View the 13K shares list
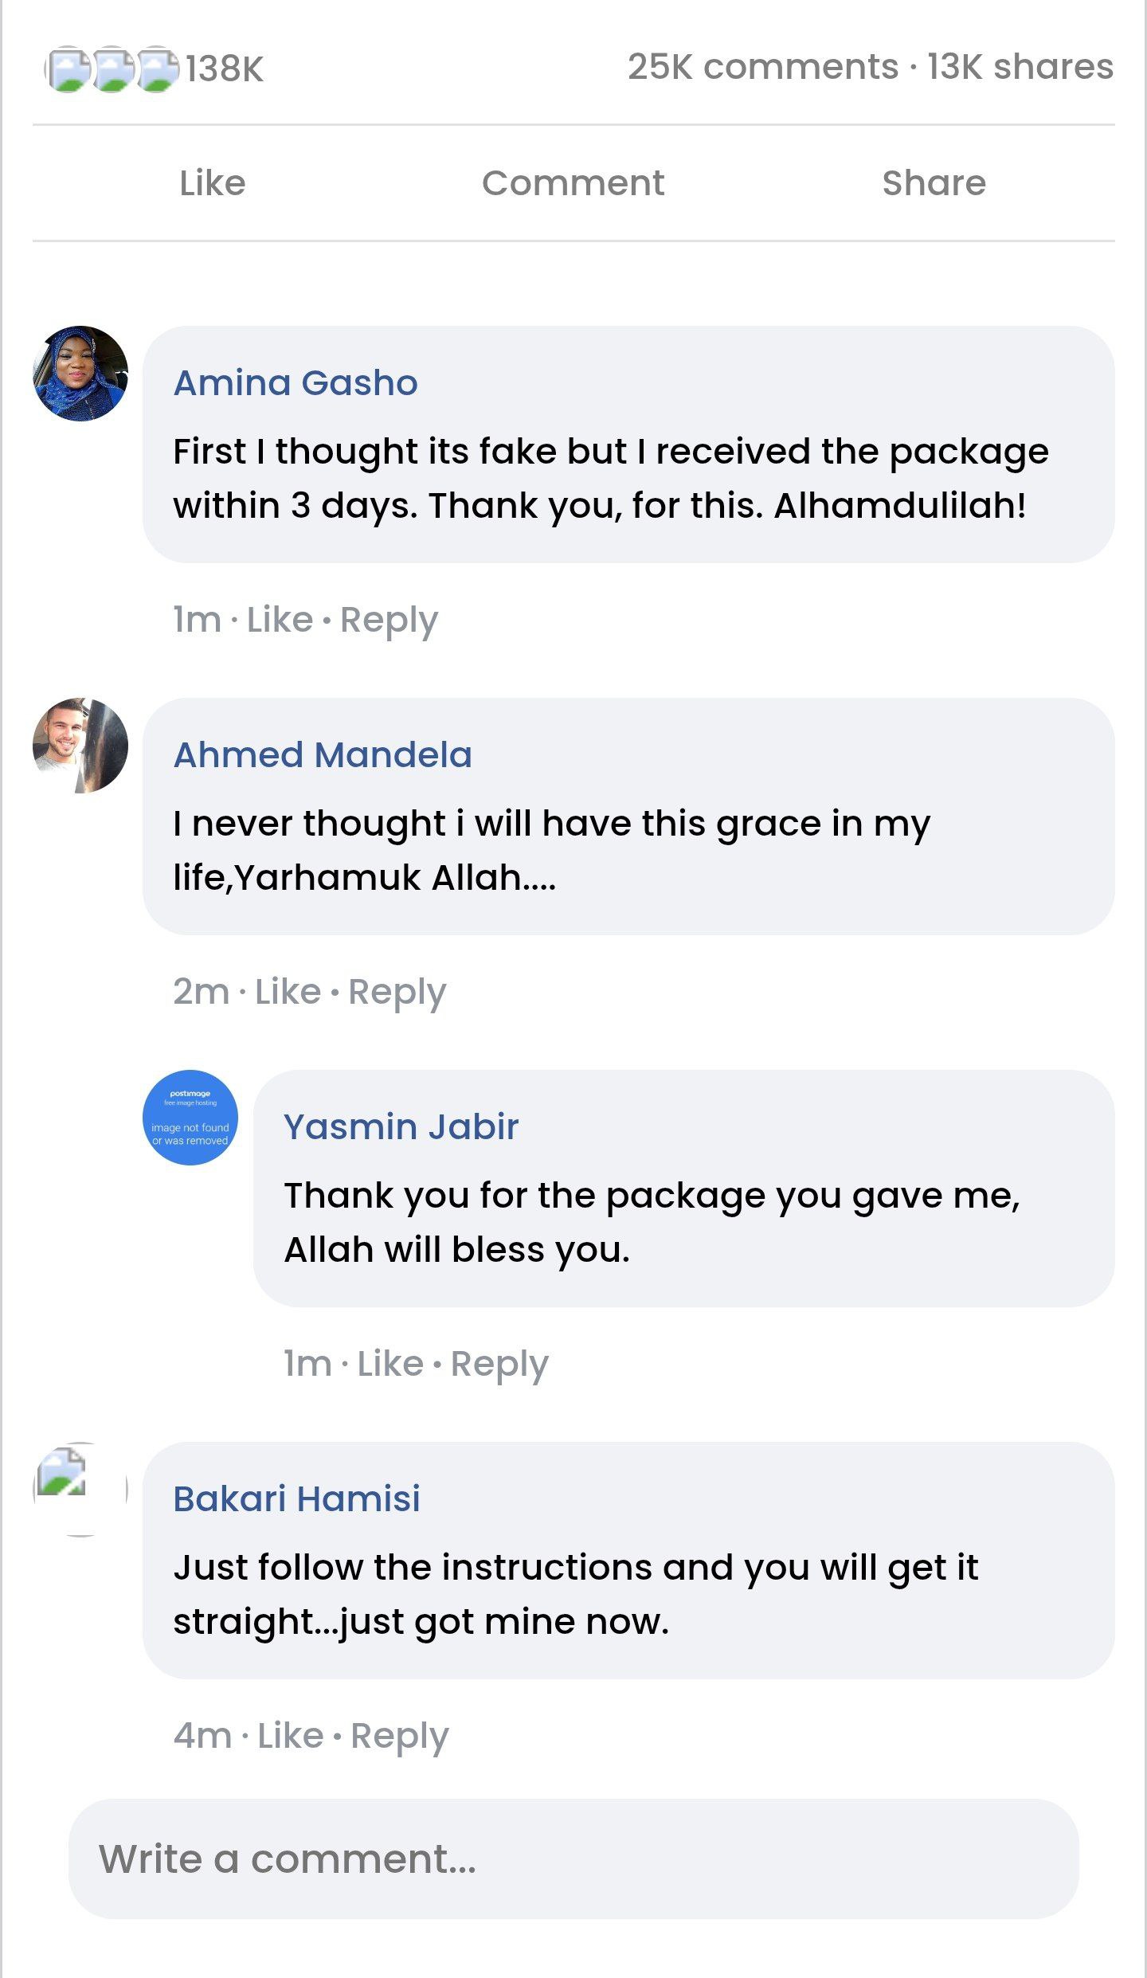Screen dimensions: 1147x1978 click(x=1020, y=67)
